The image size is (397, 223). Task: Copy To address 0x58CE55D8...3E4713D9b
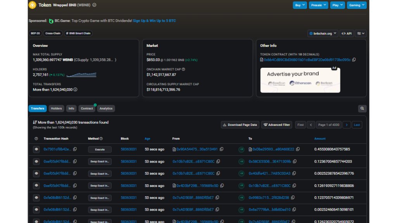(295, 161)
